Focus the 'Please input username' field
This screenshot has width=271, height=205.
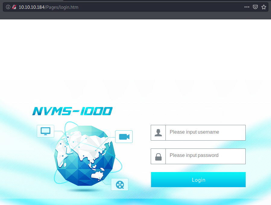(x=205, y=133)
